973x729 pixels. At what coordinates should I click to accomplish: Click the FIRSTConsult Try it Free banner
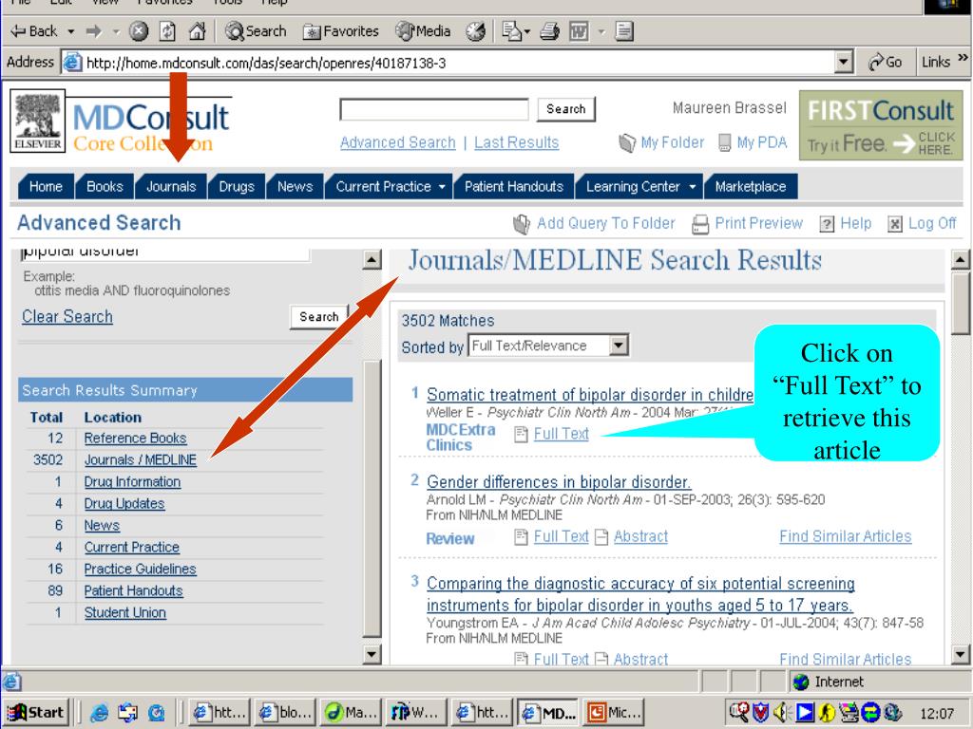[881, 125]
